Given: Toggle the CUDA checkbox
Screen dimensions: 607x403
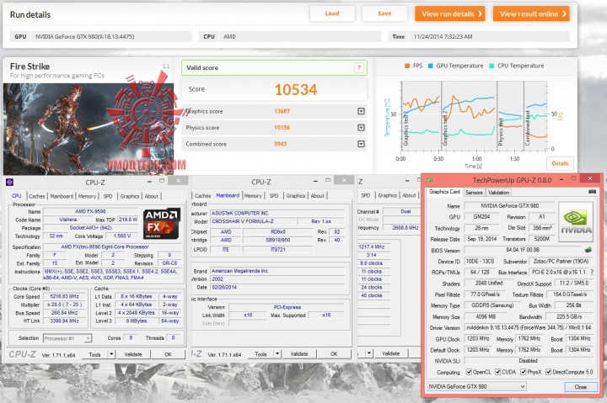Looking at the screenshot, I should pos(497,372).
